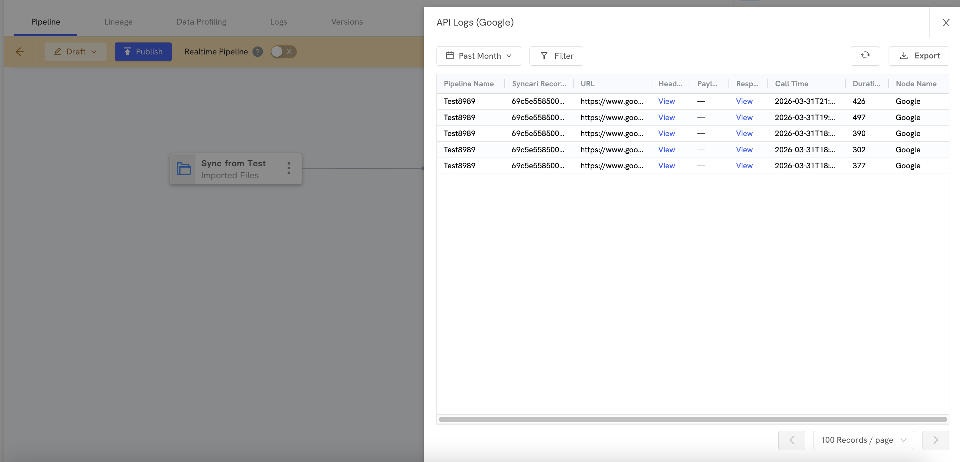Export the API logs
Screen dimensions: 960x462
pos(918,56)
